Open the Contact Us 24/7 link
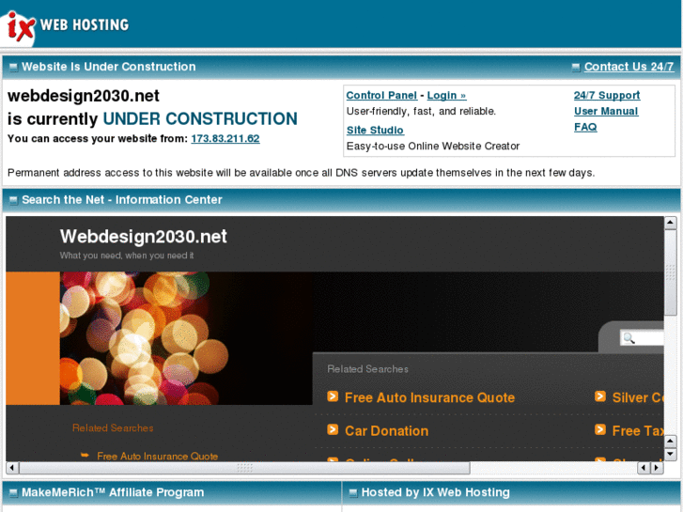The height and width of the screenshot is (512, 683). (x=629, y=67)
